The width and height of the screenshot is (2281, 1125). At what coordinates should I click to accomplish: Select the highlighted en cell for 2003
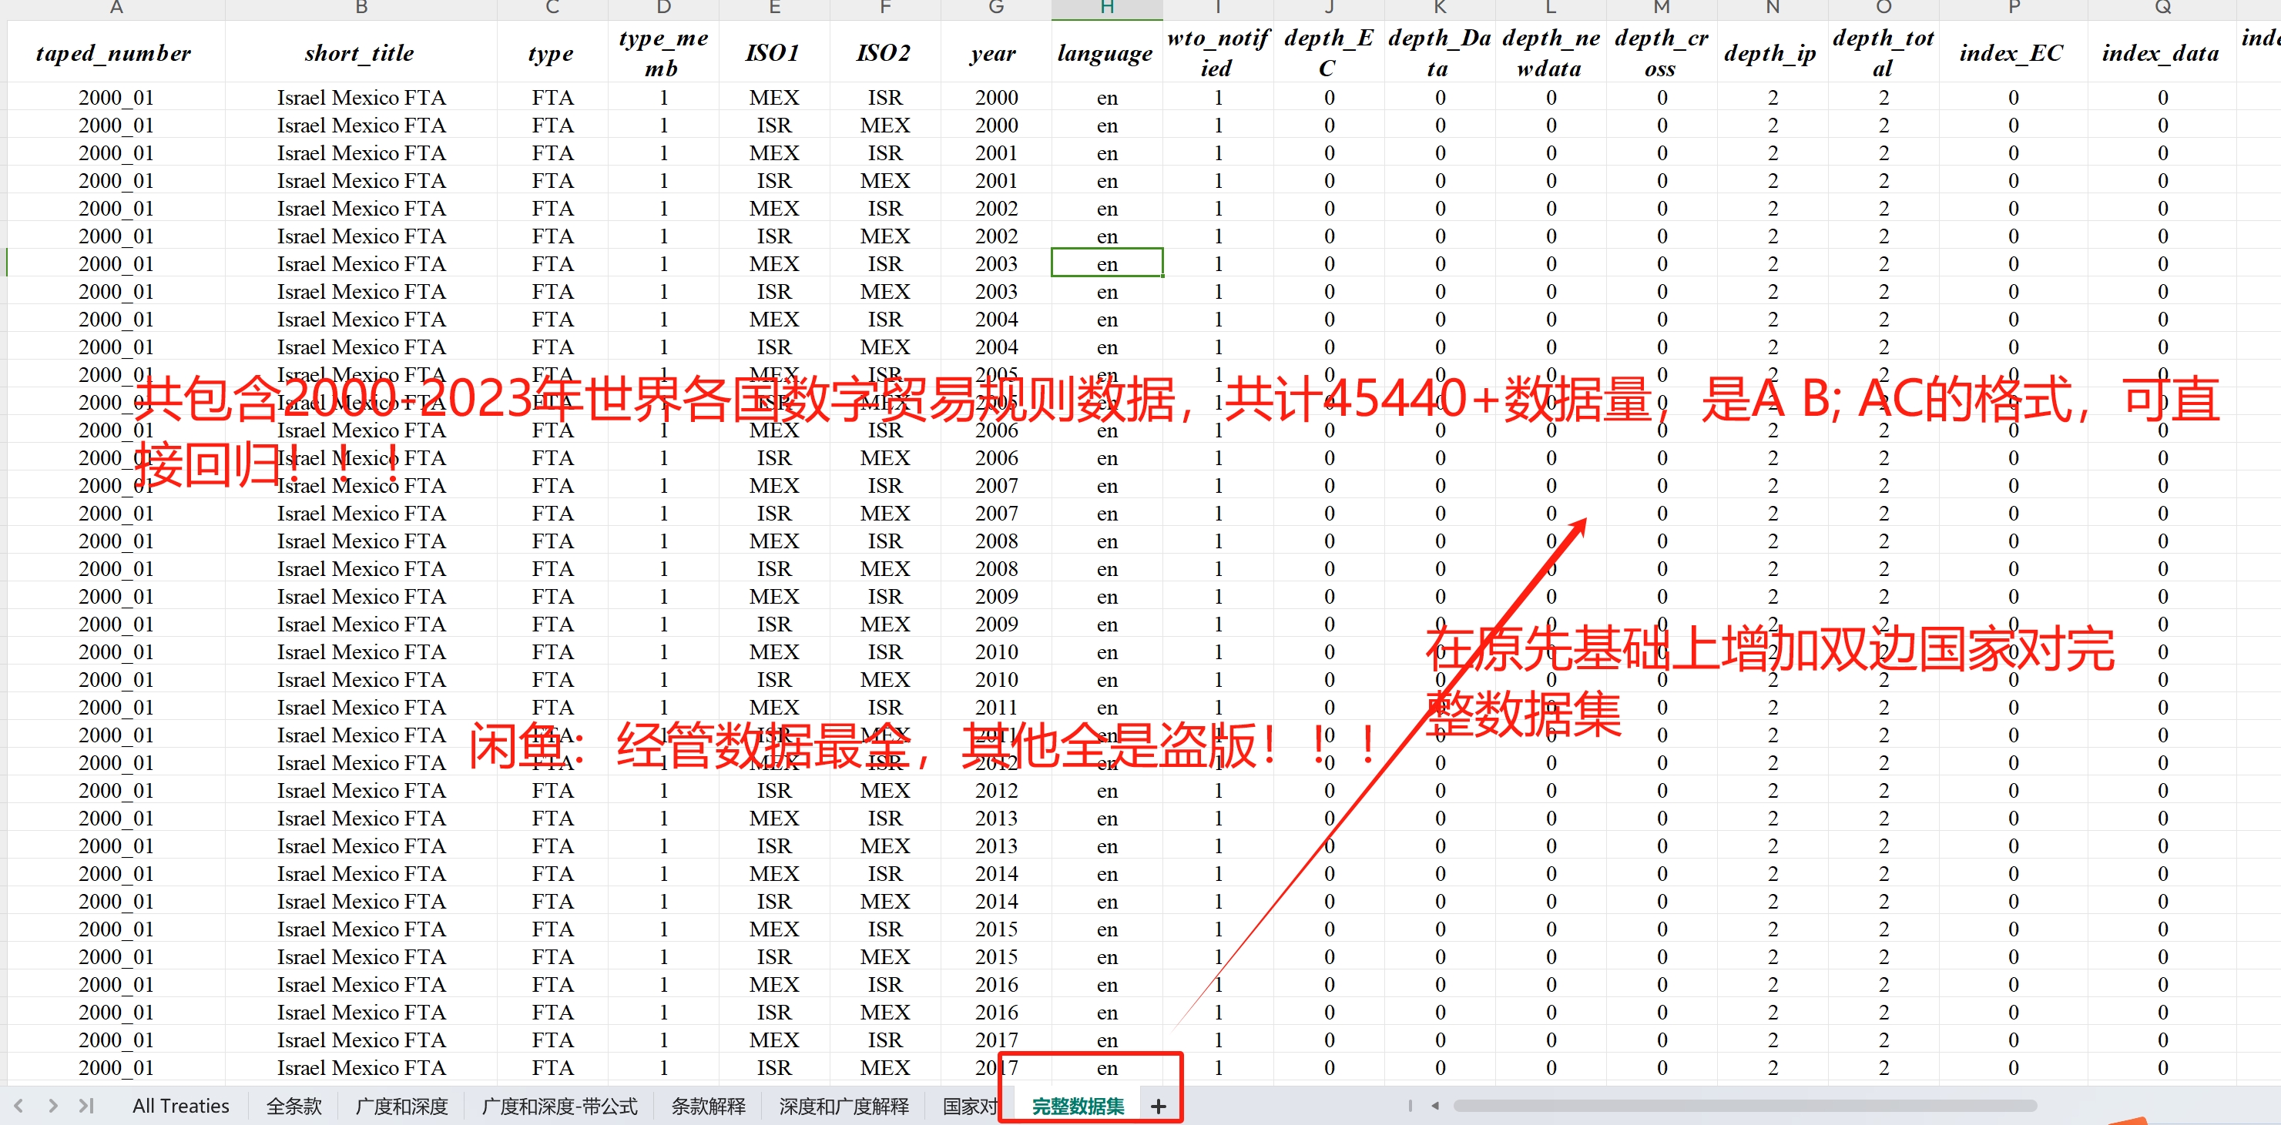coord(1106,264)
